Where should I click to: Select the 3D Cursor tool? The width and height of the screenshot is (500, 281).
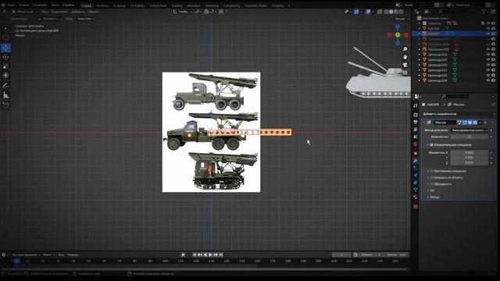tap(5, 38)
